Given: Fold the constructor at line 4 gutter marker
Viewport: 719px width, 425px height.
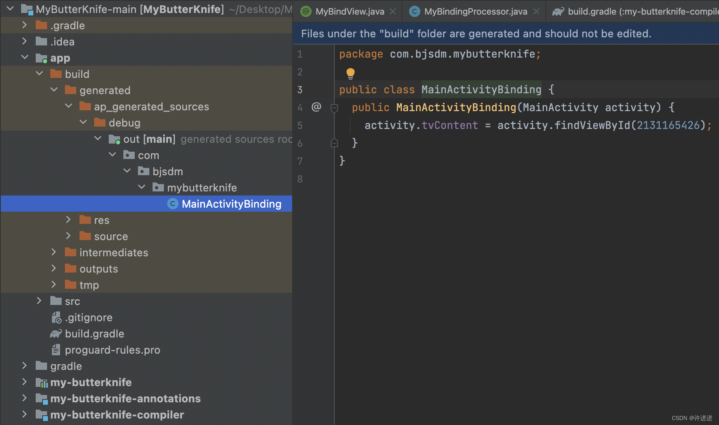Looking at the screenshot, I should (x=334, y=108).
